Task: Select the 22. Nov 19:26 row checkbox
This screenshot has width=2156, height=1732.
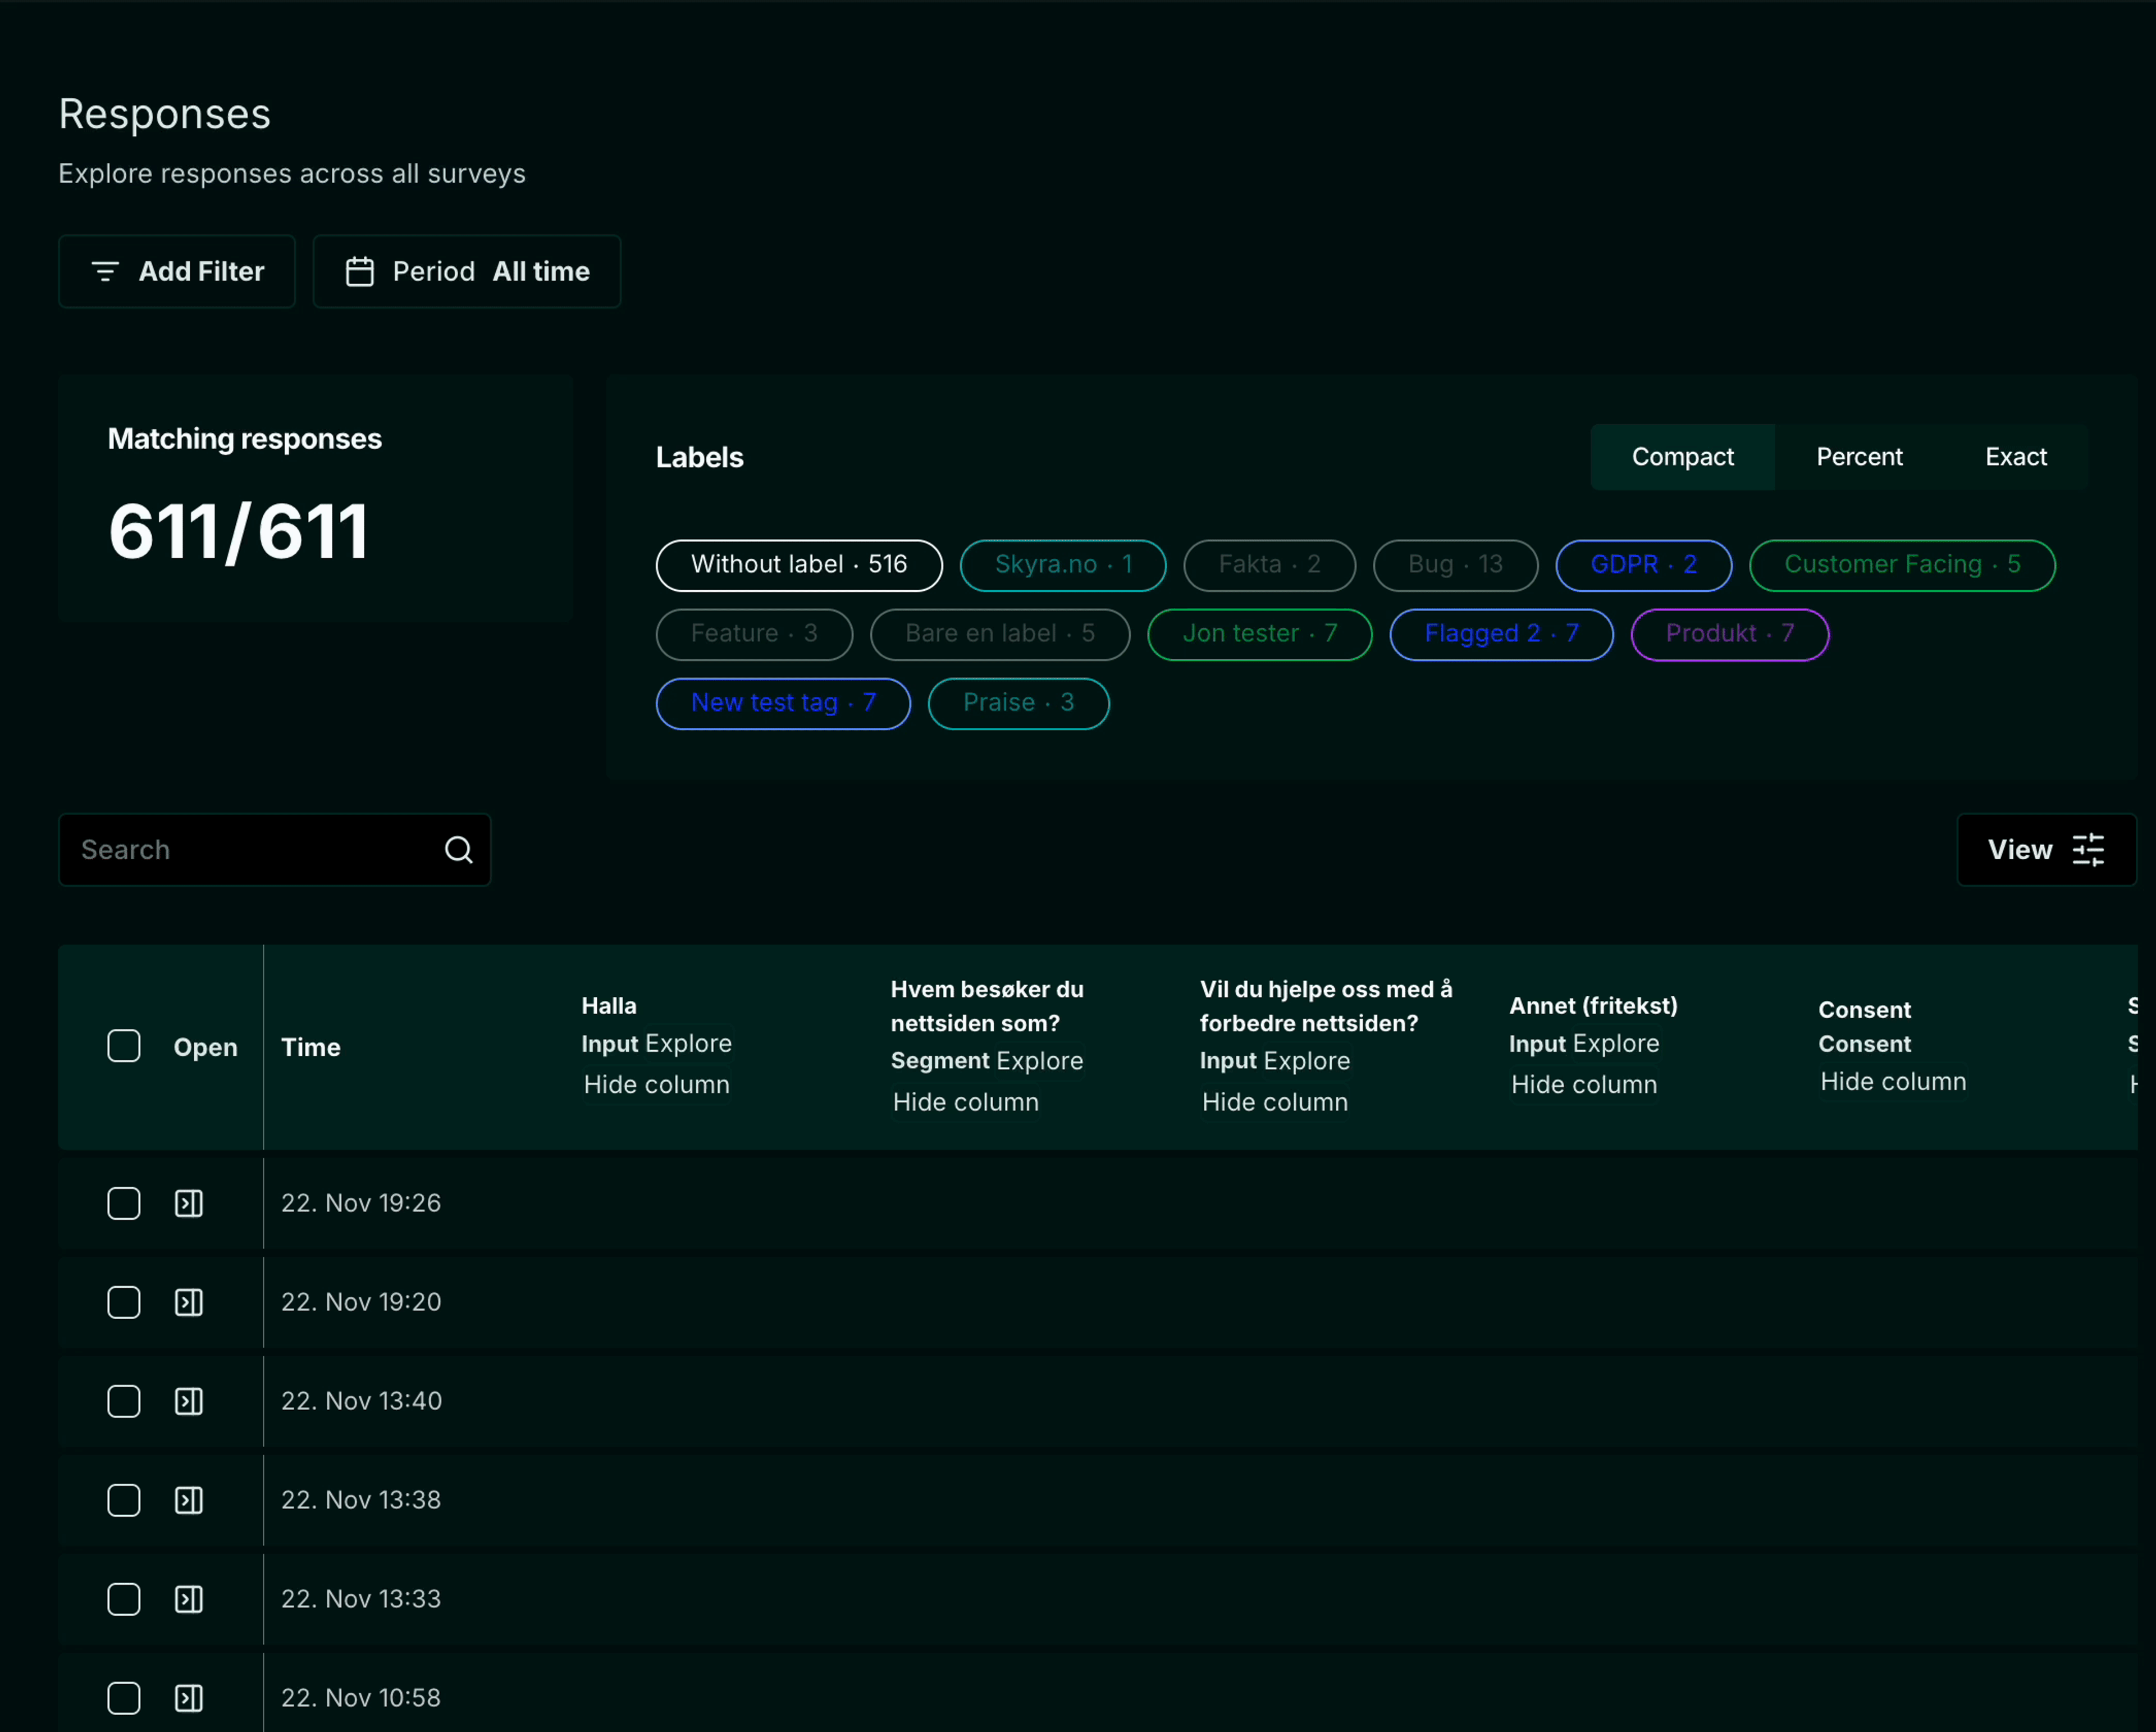Action: [x=124, y=1203]
